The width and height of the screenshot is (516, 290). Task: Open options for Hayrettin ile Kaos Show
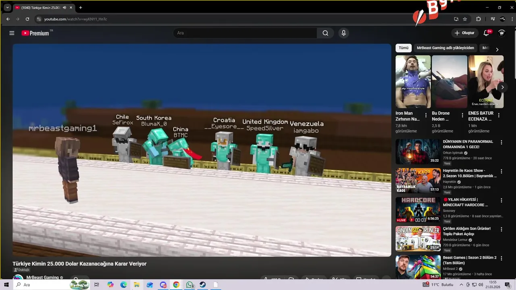pyautogui.click(x=501, y=171)
